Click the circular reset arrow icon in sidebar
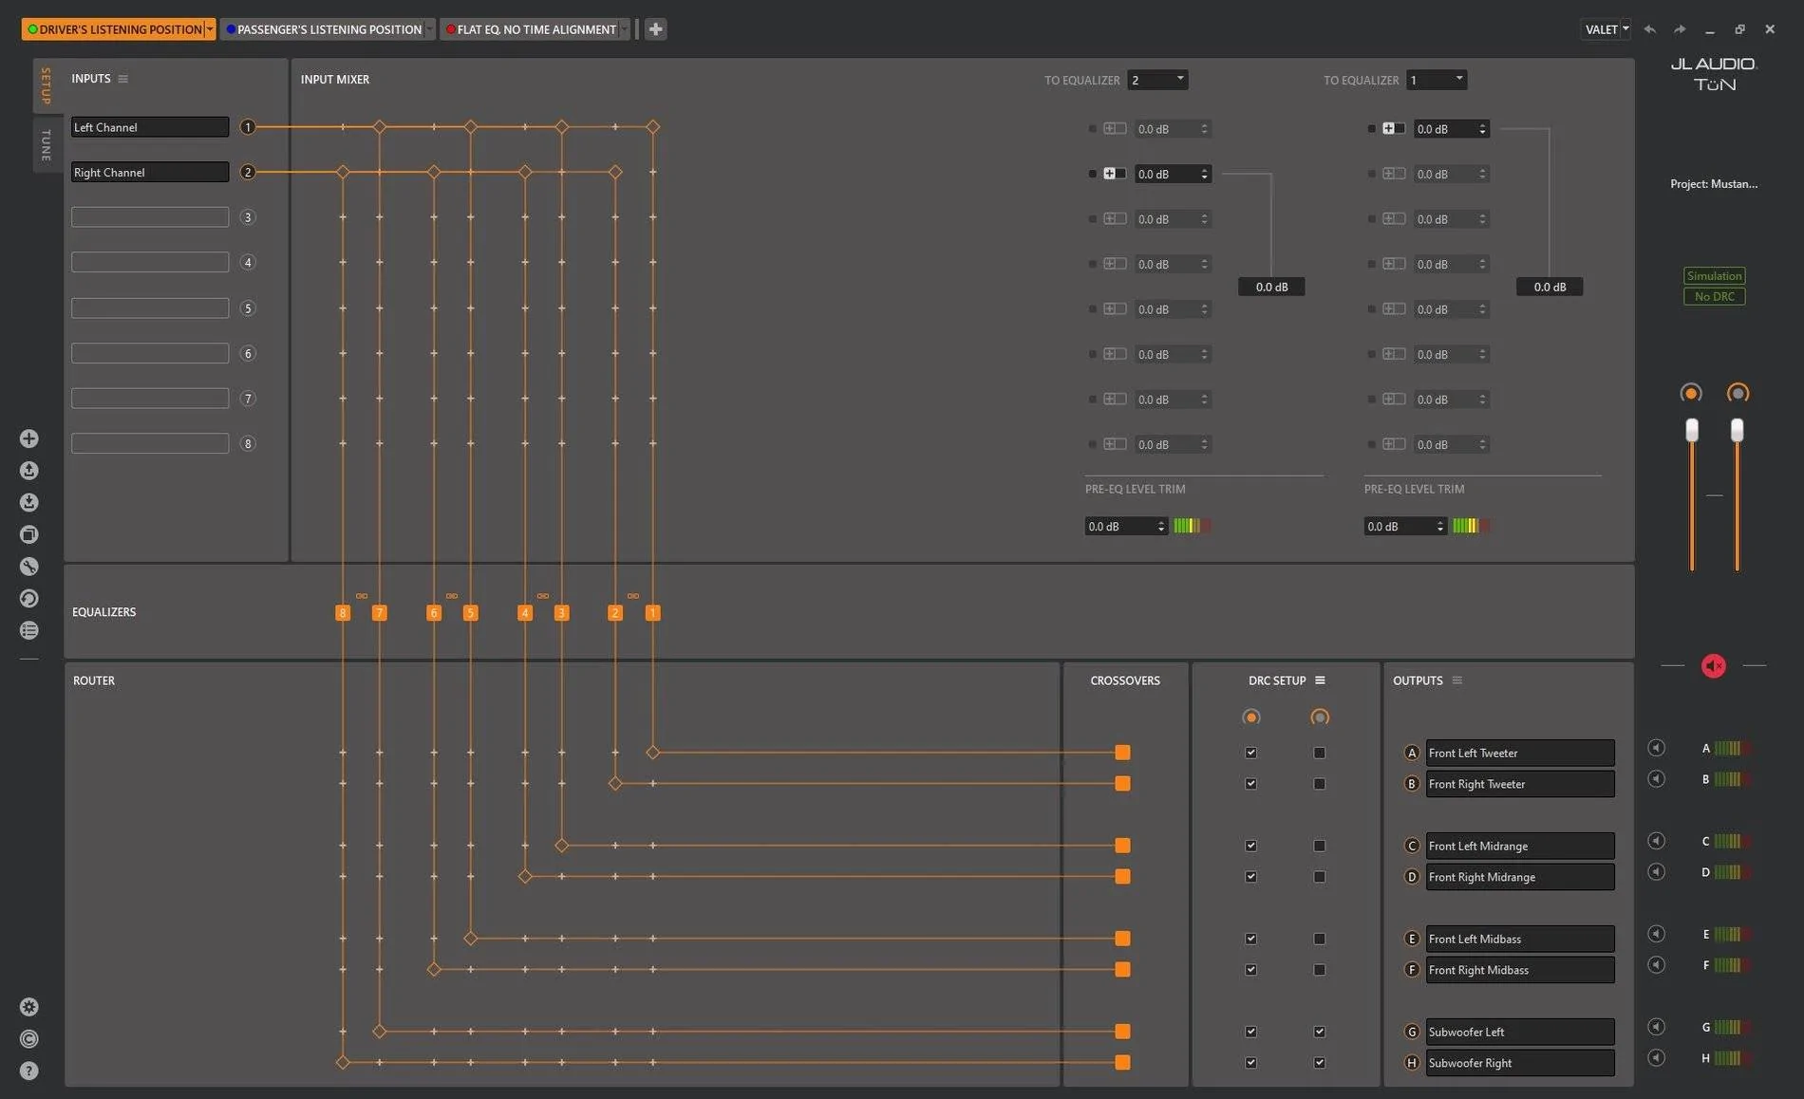 29,598
